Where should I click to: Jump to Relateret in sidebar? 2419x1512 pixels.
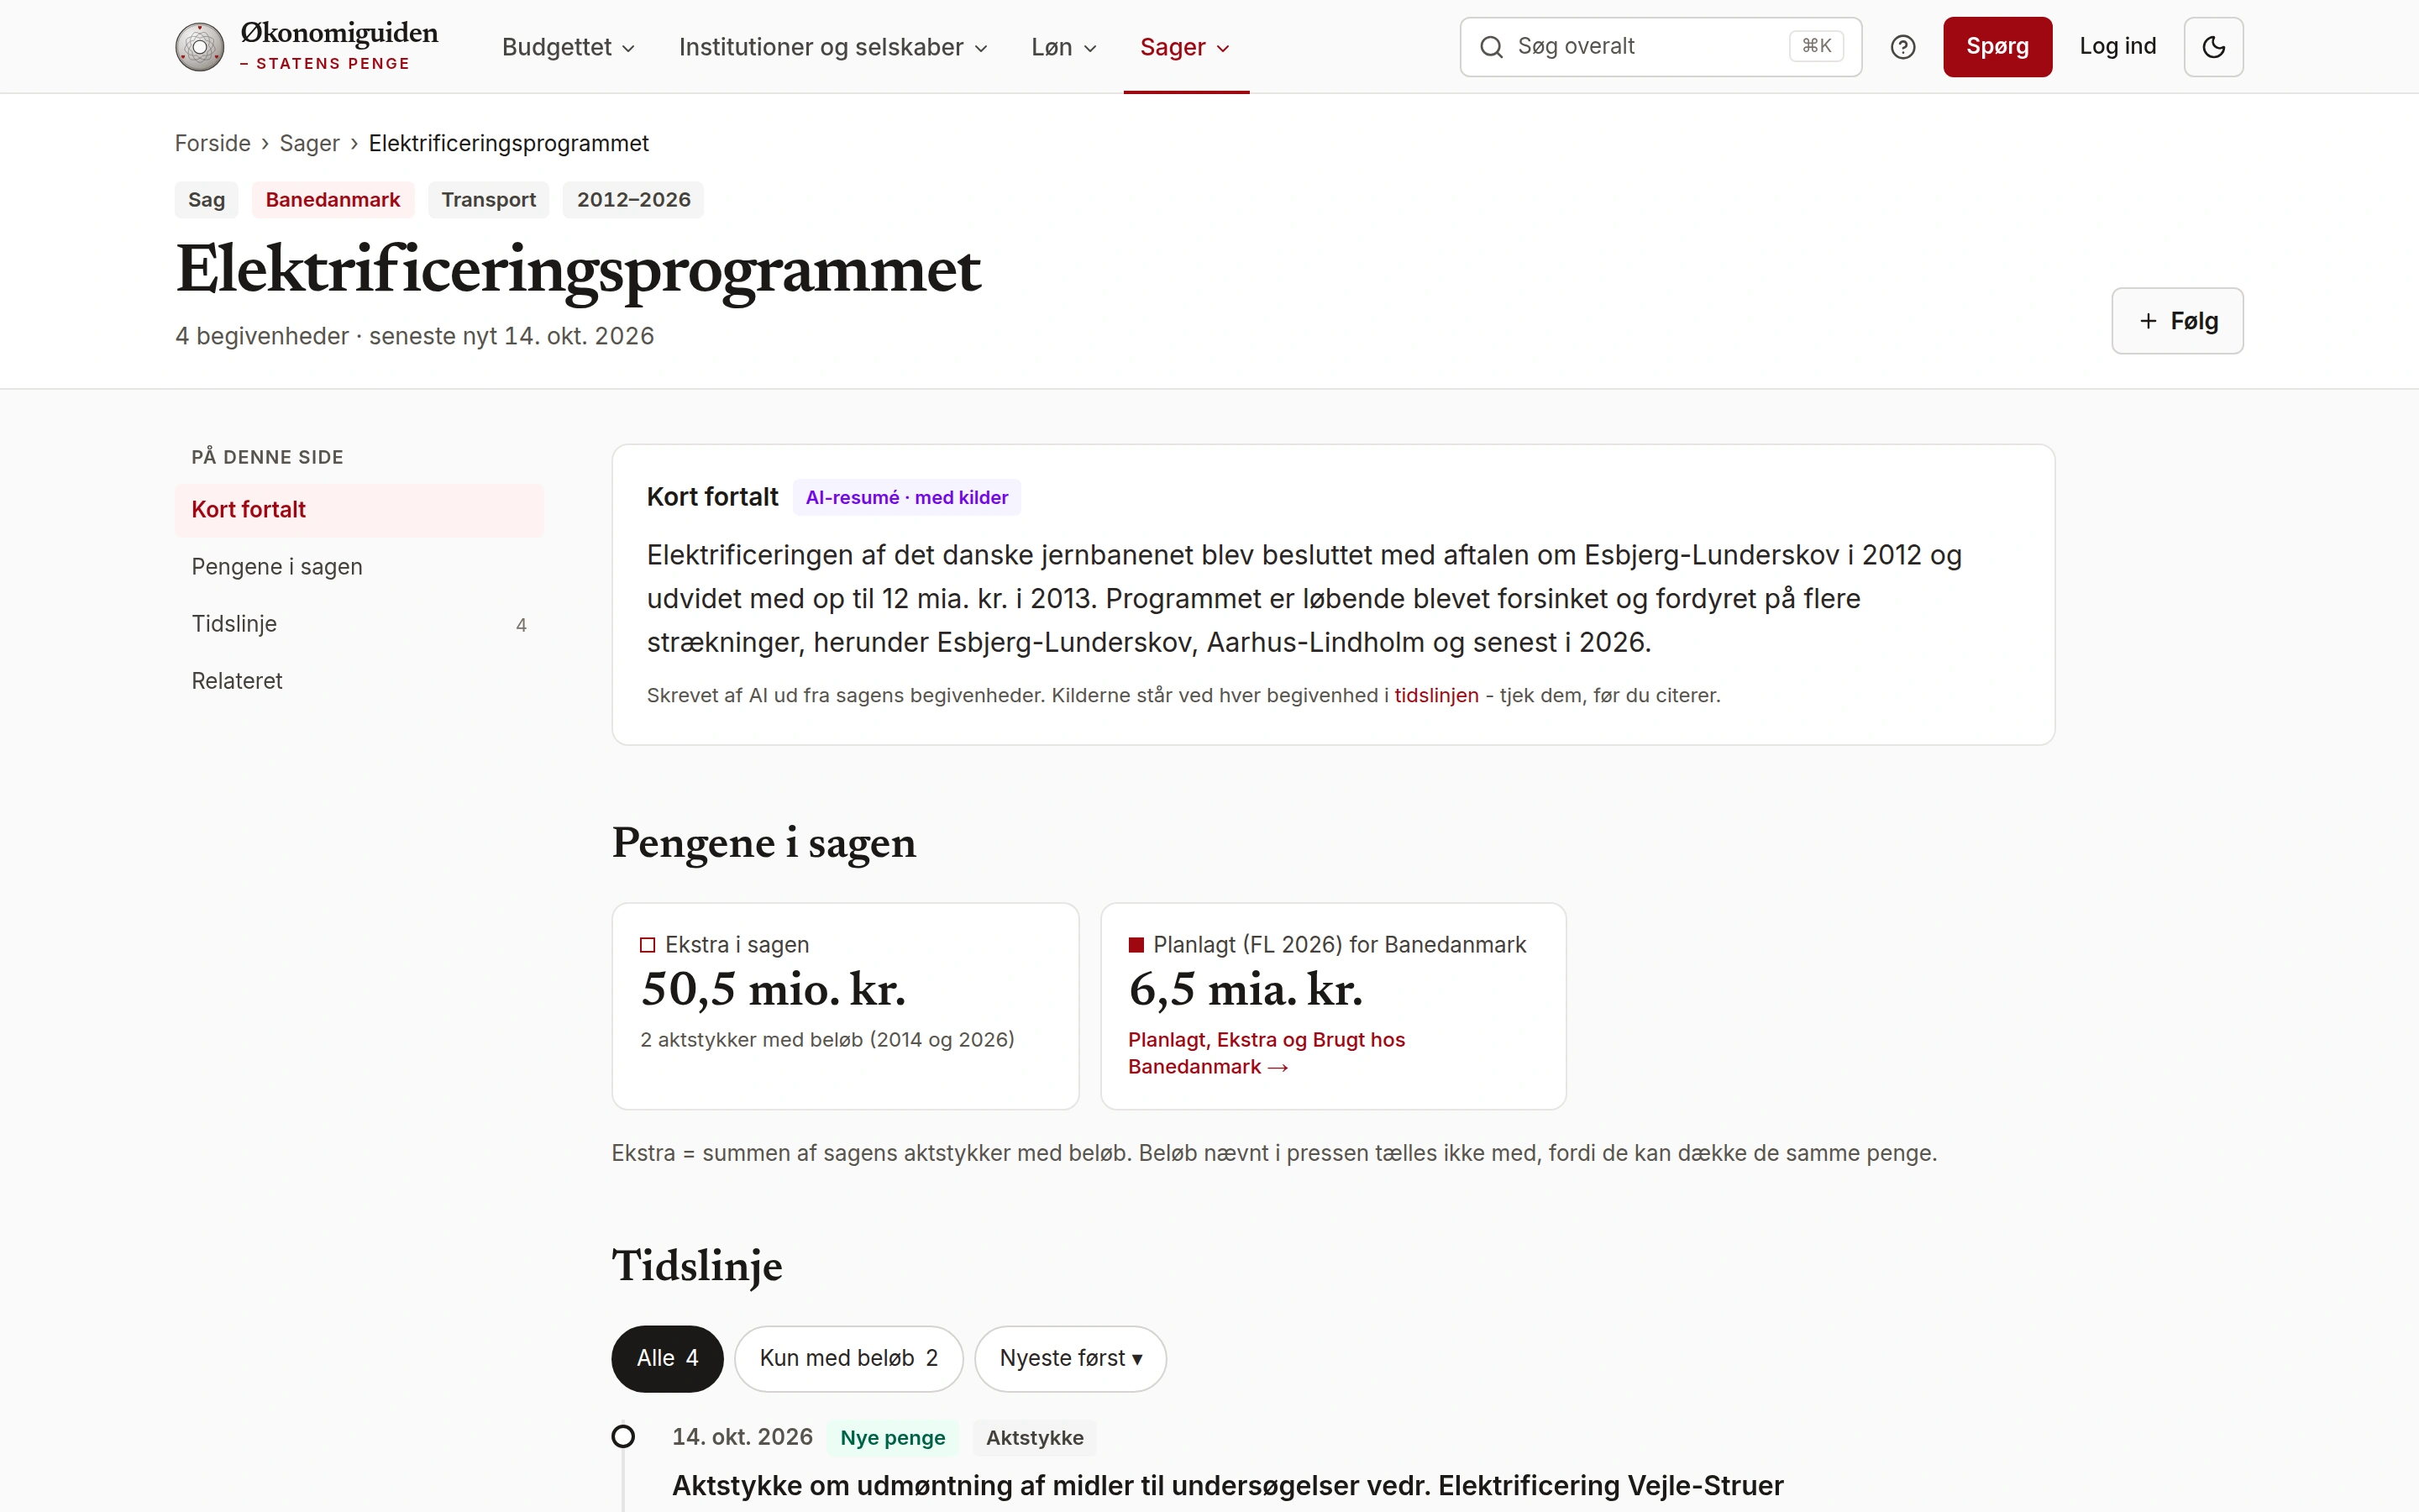pyautogui.click(x=359, y=681)
